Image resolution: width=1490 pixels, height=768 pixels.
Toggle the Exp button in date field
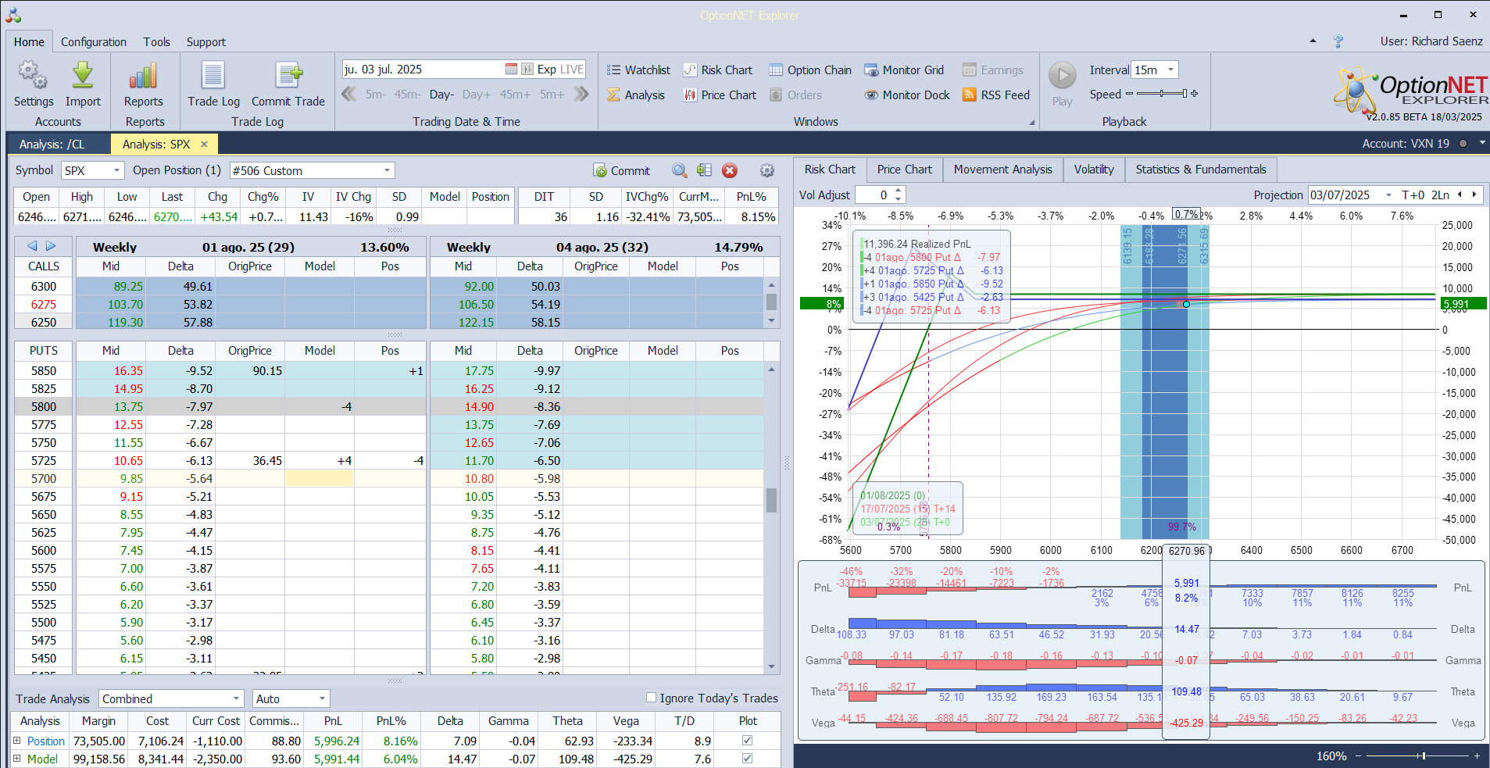coord(546,70)
